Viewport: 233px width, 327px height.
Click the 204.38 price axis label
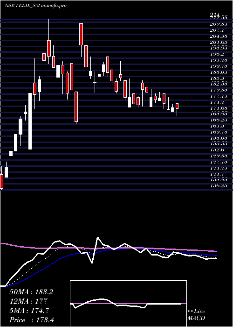(x=218, y=36)
